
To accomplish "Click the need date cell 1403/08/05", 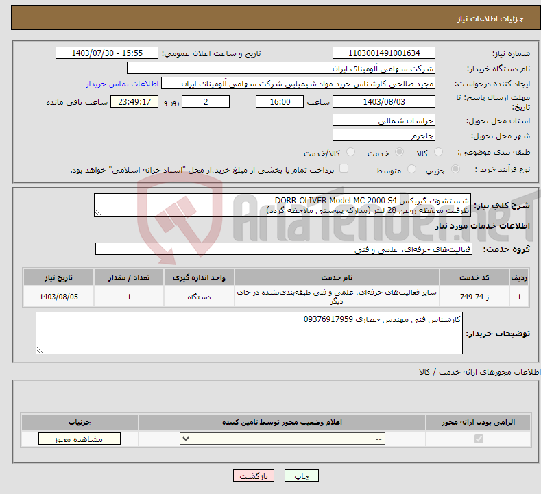I will pyautogui.click(x=58, y=297).
